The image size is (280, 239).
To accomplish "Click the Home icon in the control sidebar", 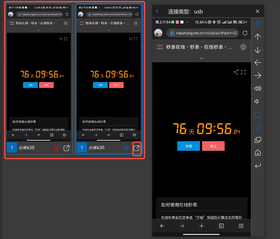I will 257,153.
